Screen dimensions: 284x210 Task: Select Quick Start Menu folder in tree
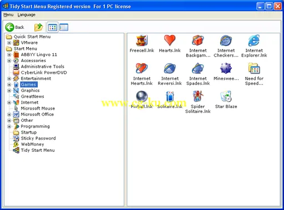(x=32, y=37)
